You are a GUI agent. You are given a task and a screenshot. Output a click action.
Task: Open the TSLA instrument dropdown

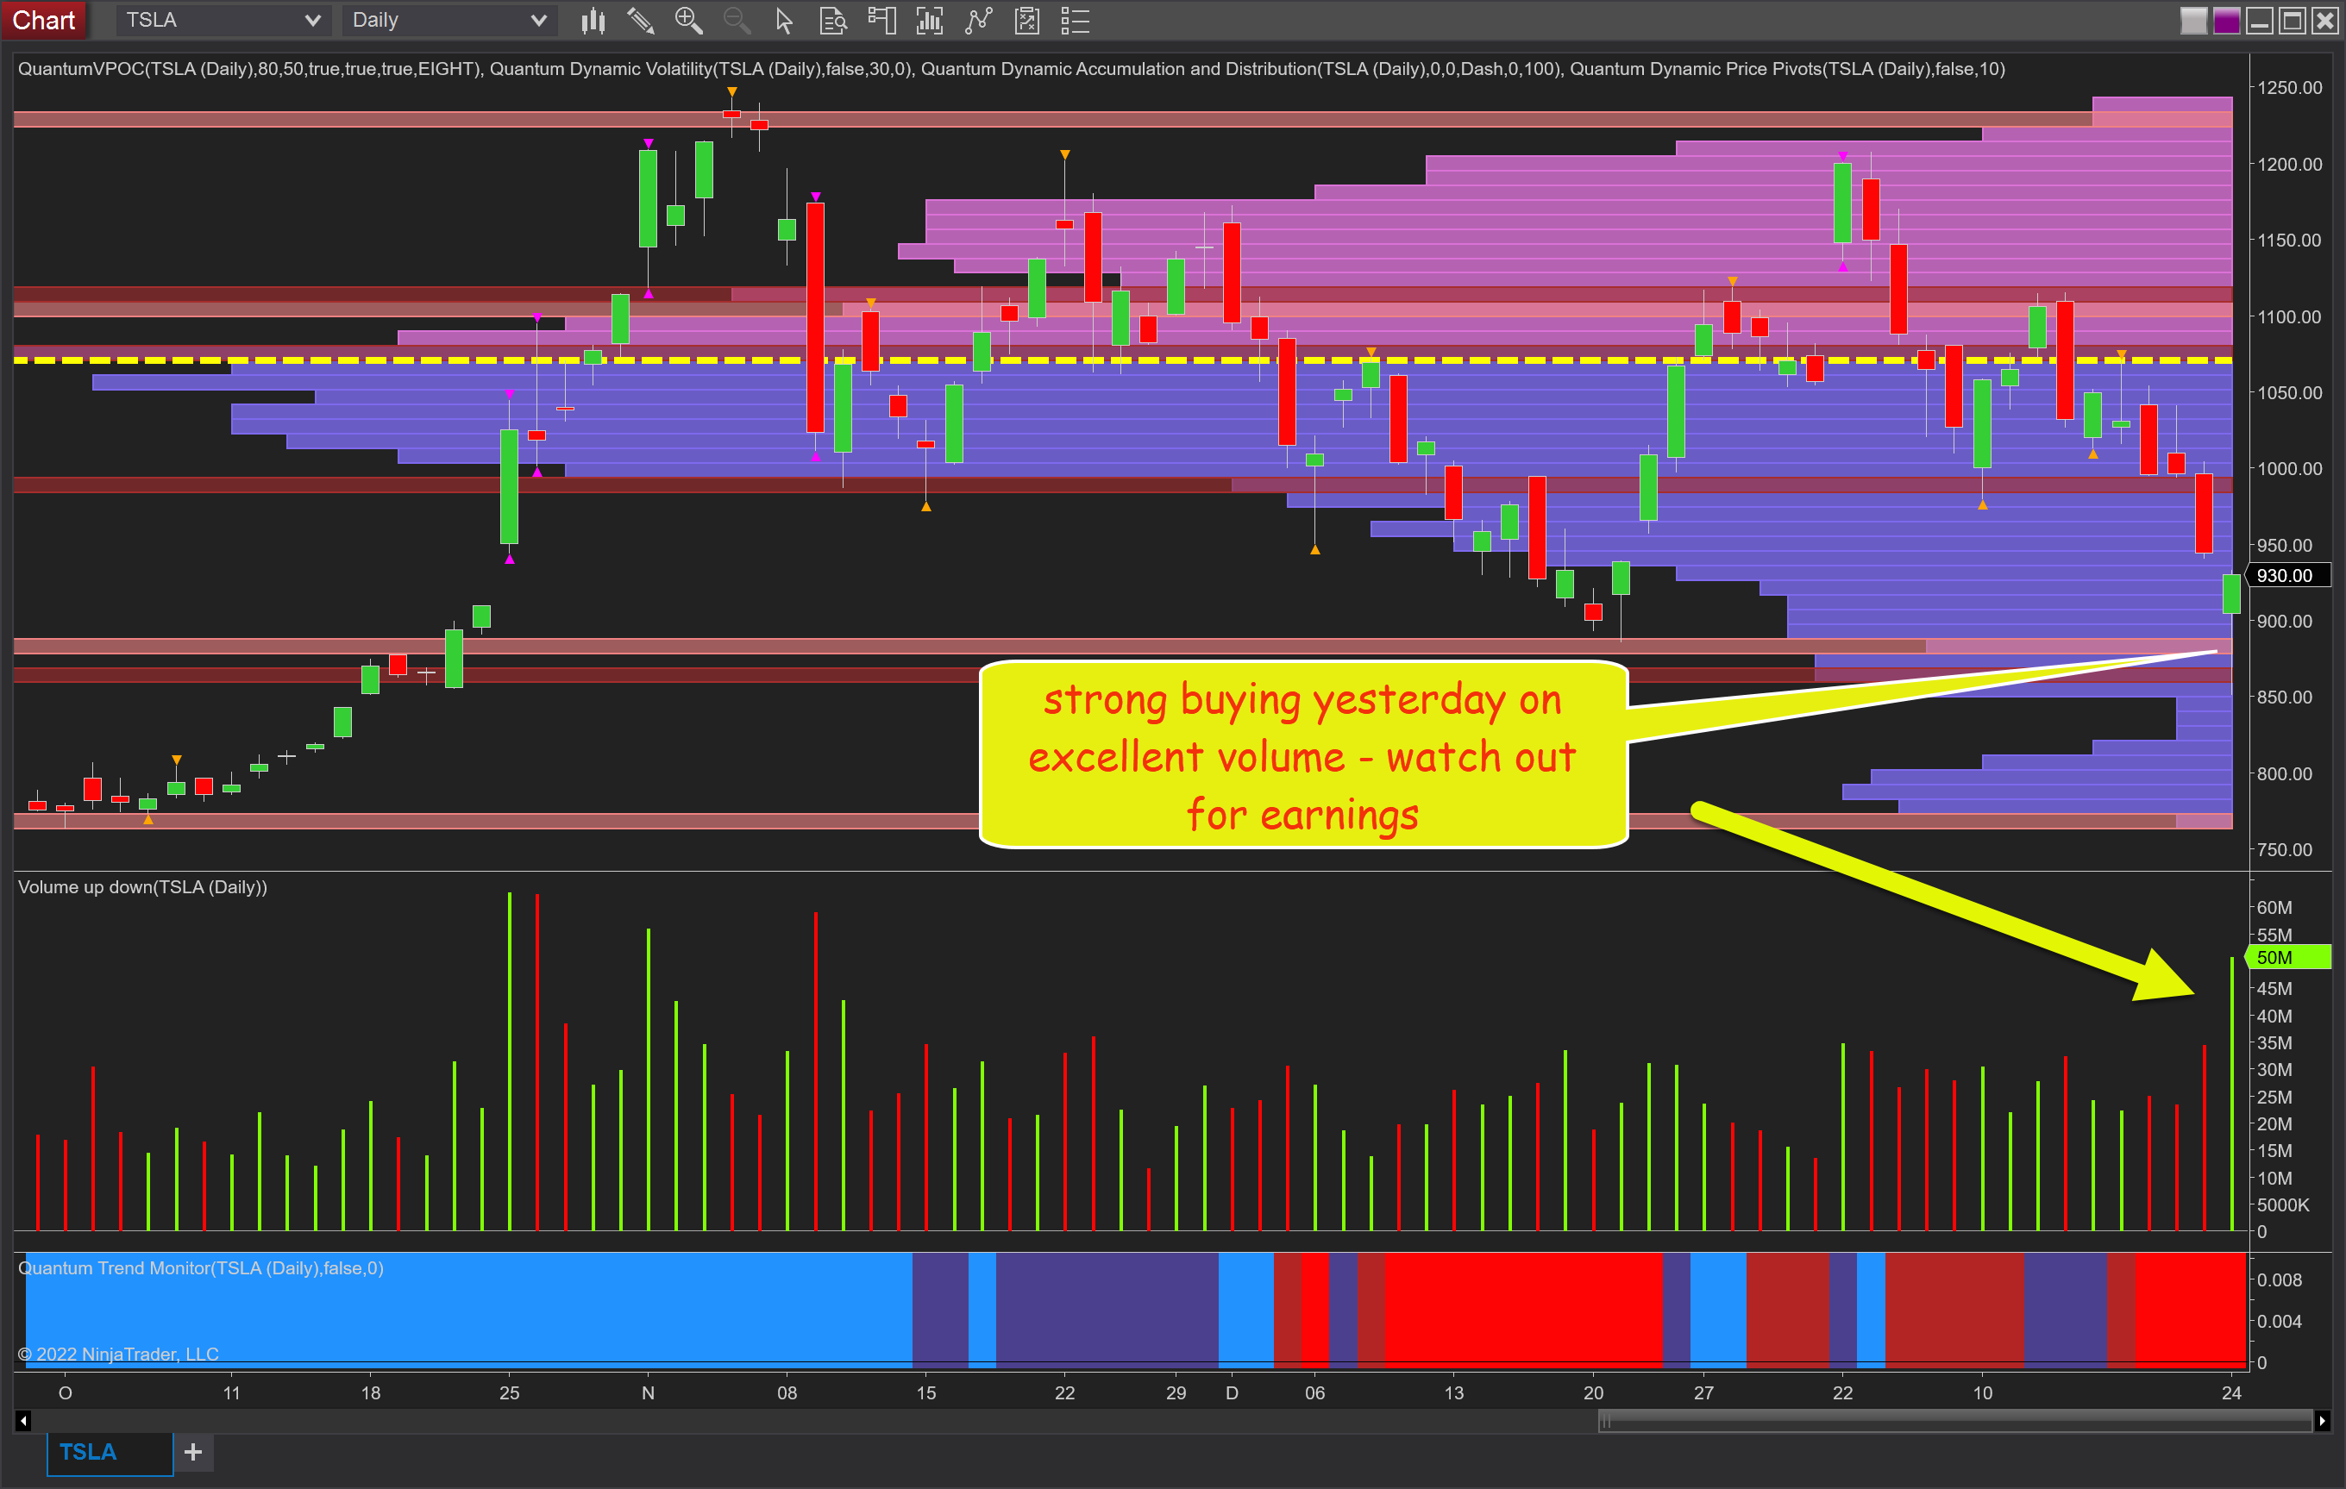point(223,21)
